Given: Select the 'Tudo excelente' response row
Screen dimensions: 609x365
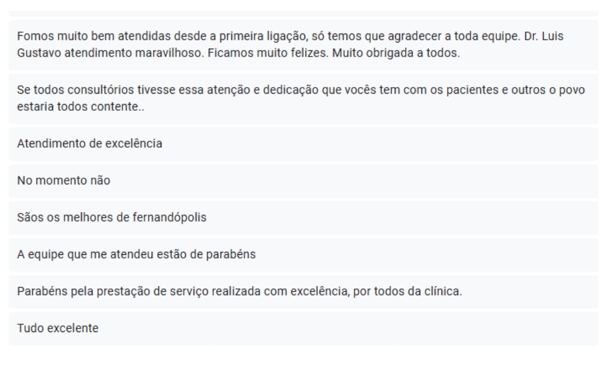Looking at the screenshot, I should click(x=303, y=328).
